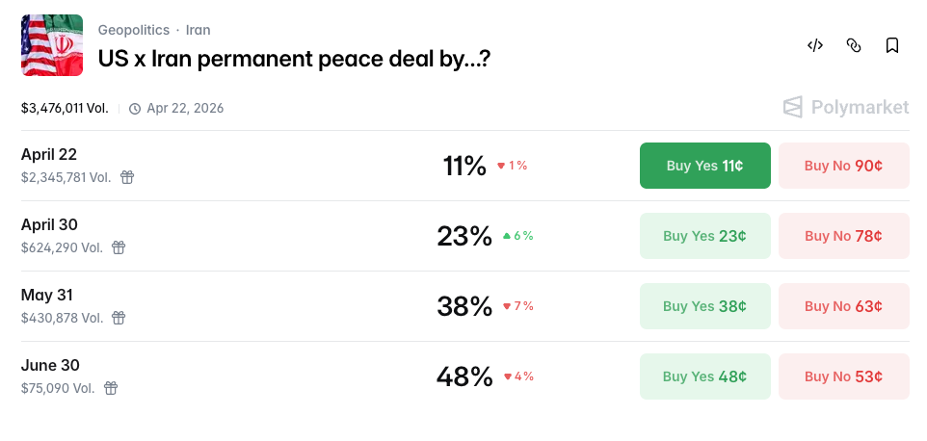The height and width of the screenshot is (441, 927).
Task: Click the embed code icon
Action: point(815,45)
